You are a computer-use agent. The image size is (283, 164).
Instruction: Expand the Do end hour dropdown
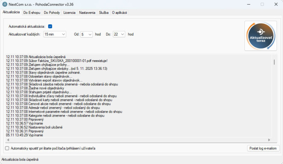point(119,34)
